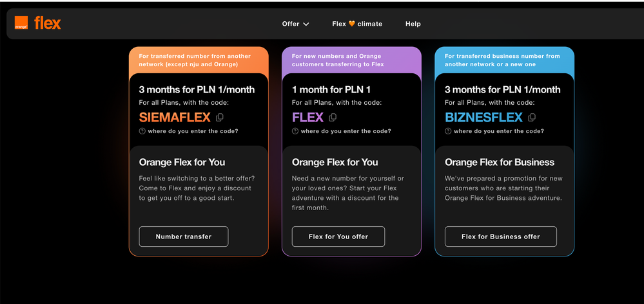
Task: Expand the Offer dropdown menu
Action: [295, 24]
